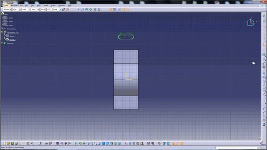Click the New document icon
Image resolution: width=267 pixels, height=150 pixels.
point(5,144)
